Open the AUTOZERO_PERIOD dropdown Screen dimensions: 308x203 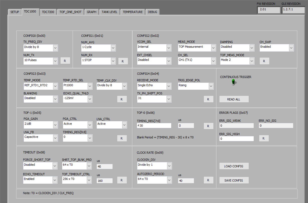[x=154, y=180]
